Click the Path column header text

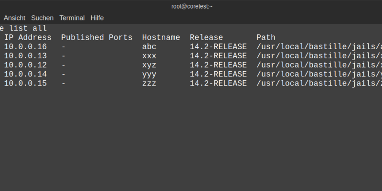(x=266, y=37)
